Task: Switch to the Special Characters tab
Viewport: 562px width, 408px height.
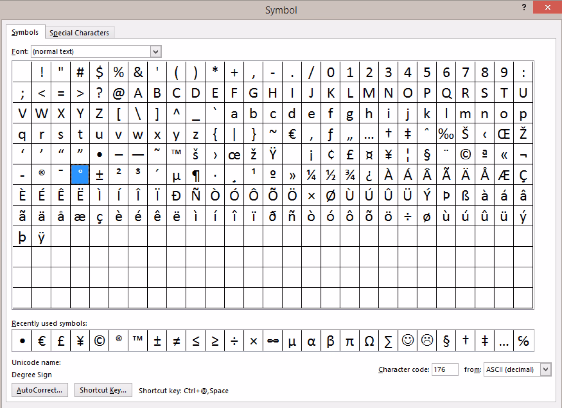Action: (80, 32)
